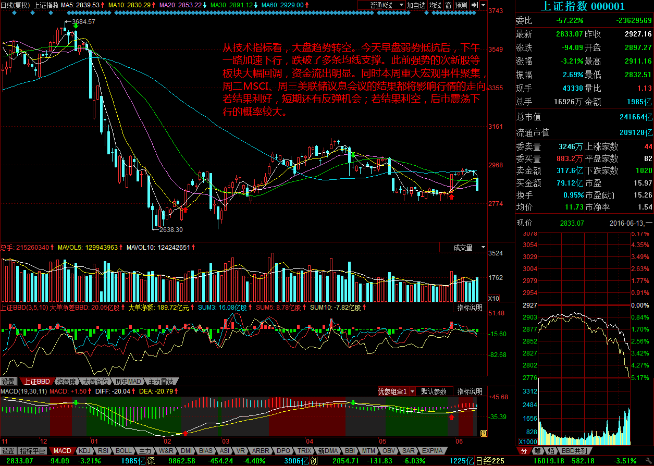This screenshot has height=466, width=654.
Task: Click 指标说明 button in the BBD panel
Action: coord(470,308)
